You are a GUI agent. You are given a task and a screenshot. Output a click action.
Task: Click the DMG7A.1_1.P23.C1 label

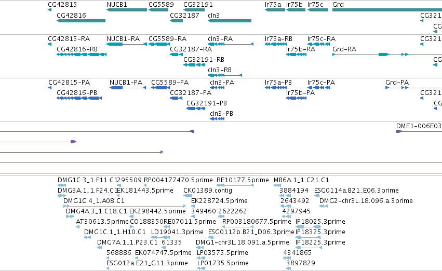tap(127, 242)
